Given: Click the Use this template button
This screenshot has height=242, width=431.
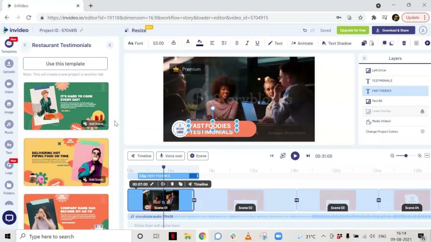Looking at the screenshot, I should [x=65, y=63].
